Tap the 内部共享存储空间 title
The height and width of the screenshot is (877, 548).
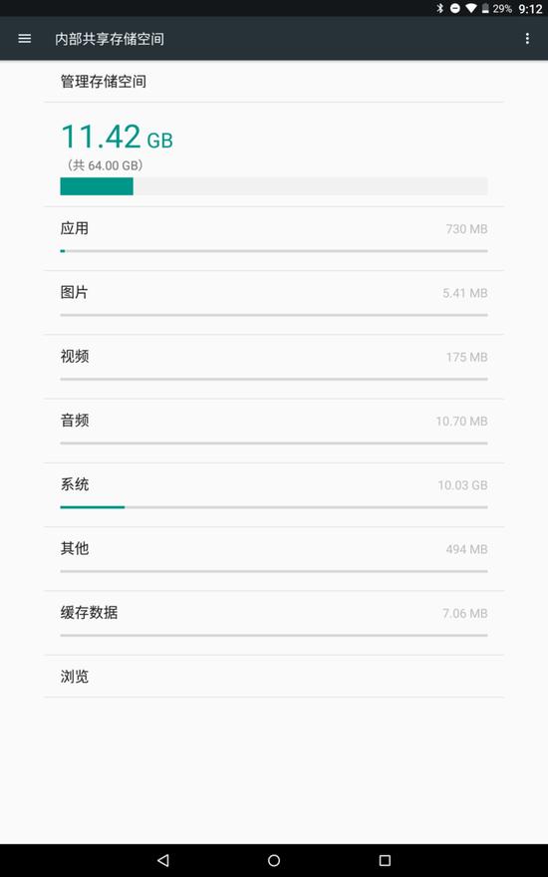(110, 39)
